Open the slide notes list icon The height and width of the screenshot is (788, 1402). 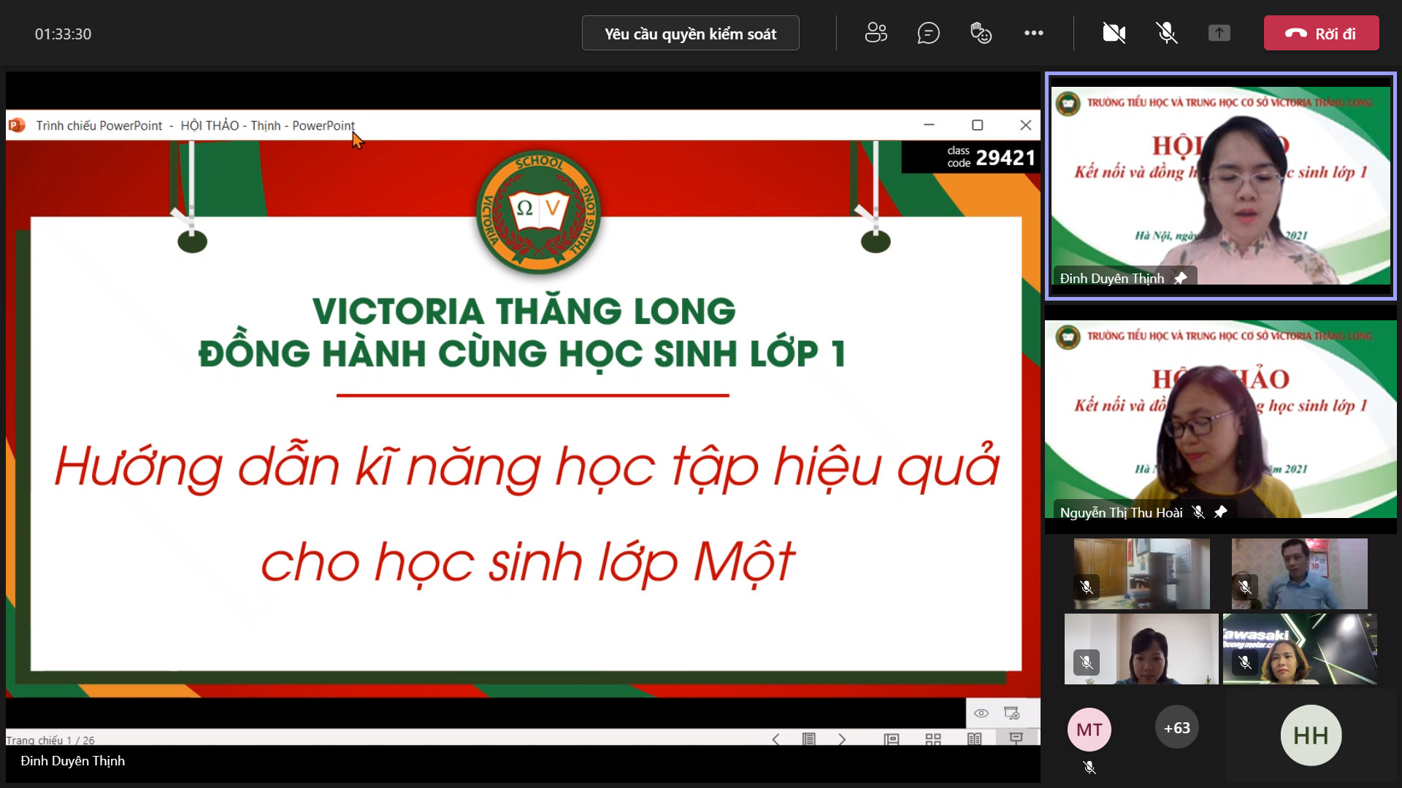(x=808, y=739)
